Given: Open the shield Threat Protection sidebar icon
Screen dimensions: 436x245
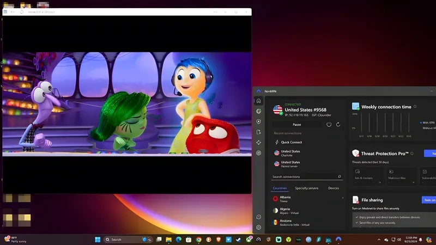Looking at the screenshot, I should [x=258, y=121].
